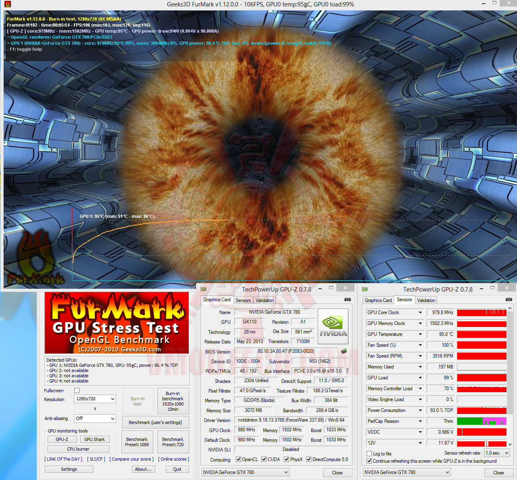Click the PerfCap Reason sensor graph

(x=482, y=421)
